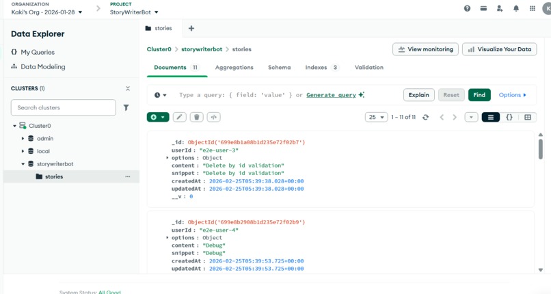Refresh the documents list

pyautogui.click(x=425, y=118)
